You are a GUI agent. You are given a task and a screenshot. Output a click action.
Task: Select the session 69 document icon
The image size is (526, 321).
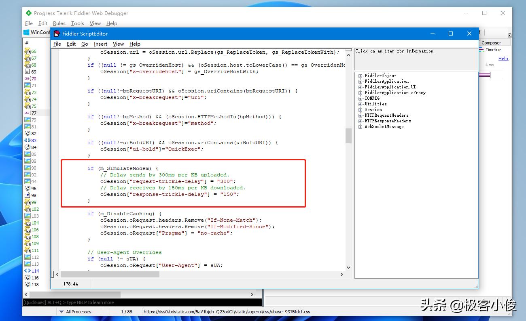pos(27,72)
